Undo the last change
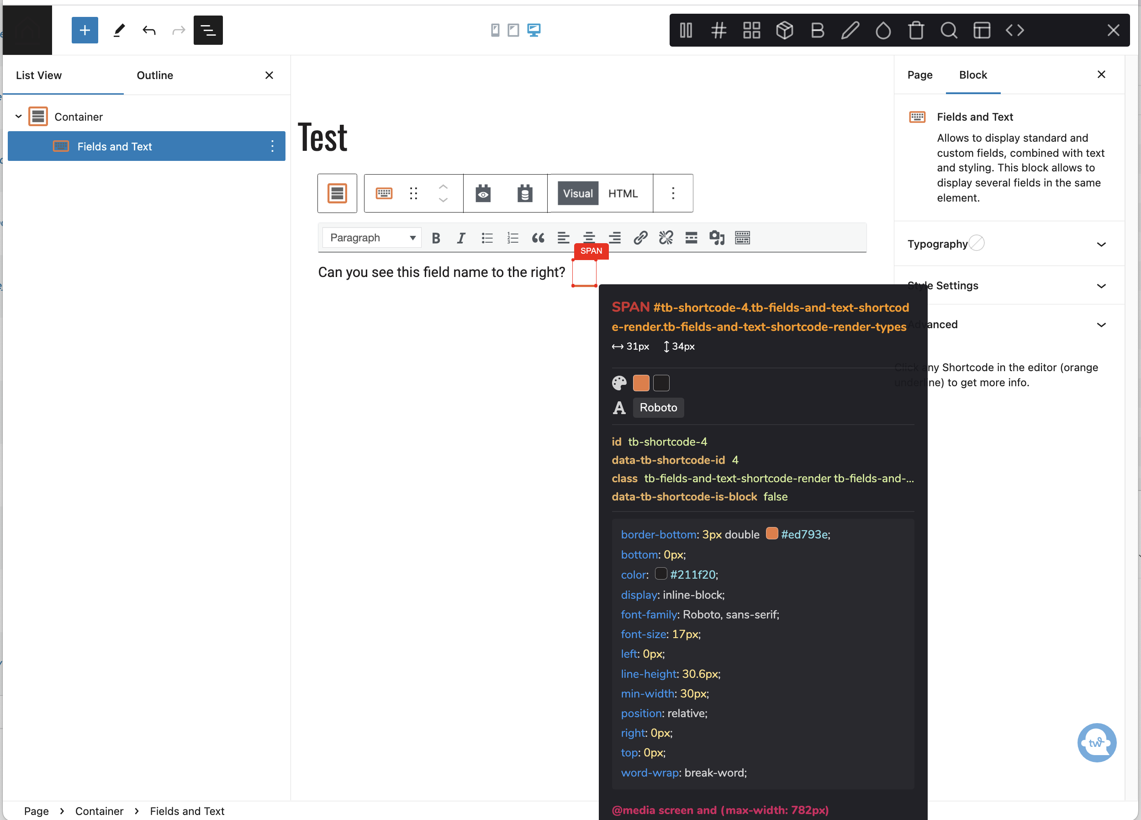 click(149, 30)
